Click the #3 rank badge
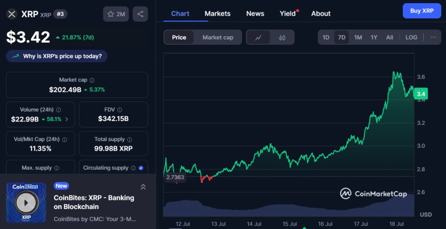This screenshot has width=446, height=229. [61, 14]
